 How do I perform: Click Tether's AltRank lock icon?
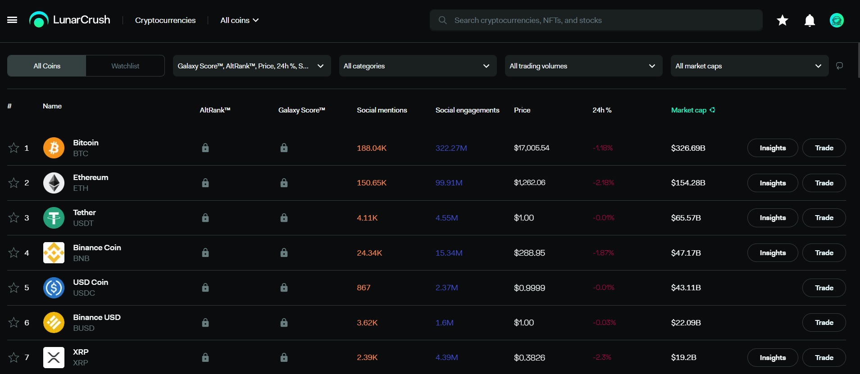pyautogui.click(x=205, y=218)
